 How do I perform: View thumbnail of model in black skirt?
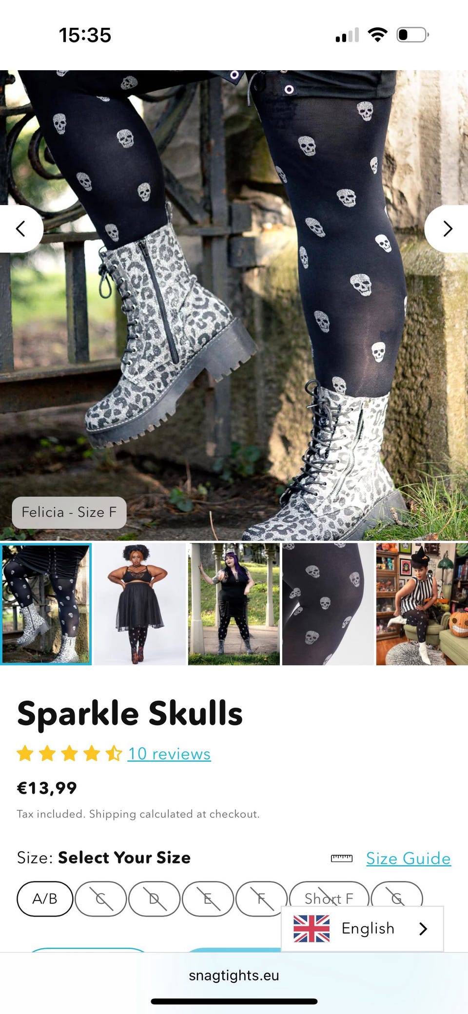pos(139,604)
